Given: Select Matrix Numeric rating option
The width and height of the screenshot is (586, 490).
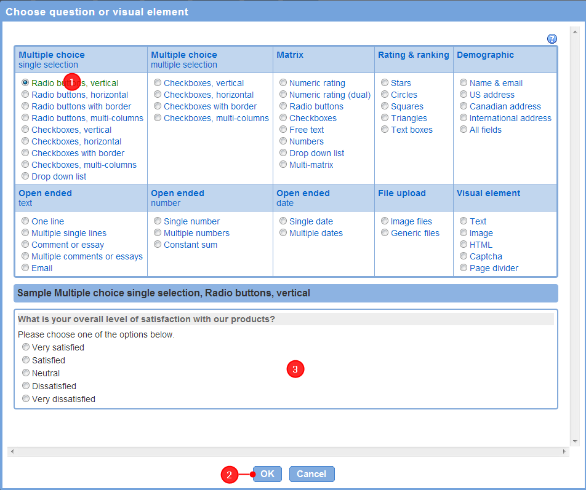Looking at the screenshot, I should [283, 83].
